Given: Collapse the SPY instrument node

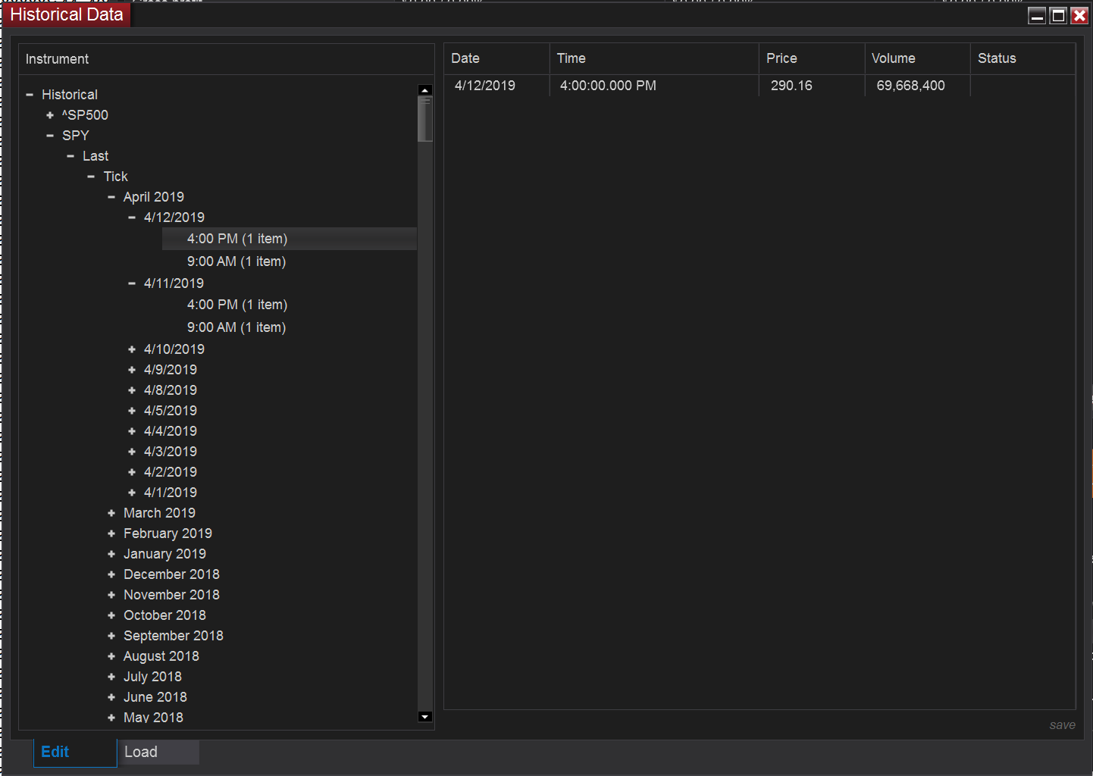Looking at the screenshot, I should tap(50, 136).
